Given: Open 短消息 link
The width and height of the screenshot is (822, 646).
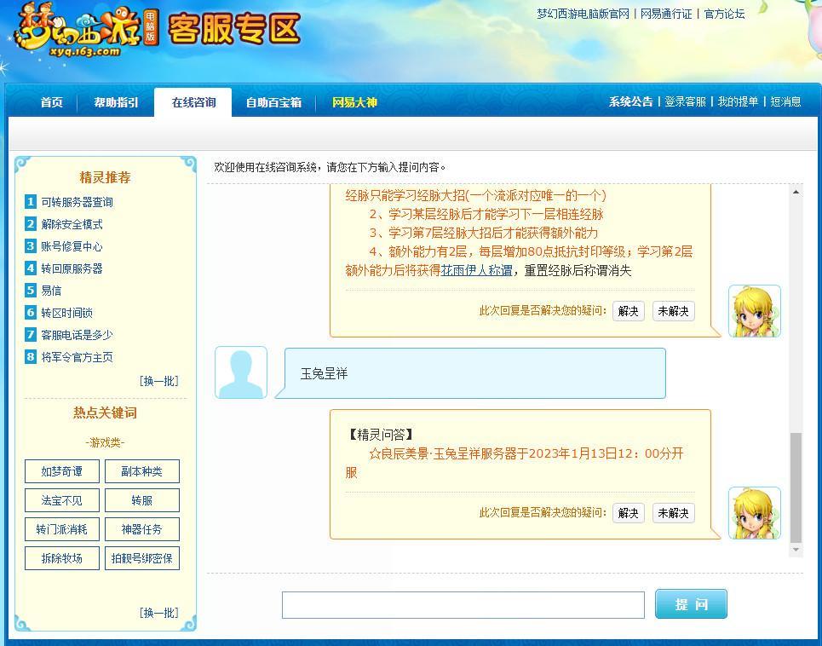Looking at the screenshot, I should tap(786, 101).
